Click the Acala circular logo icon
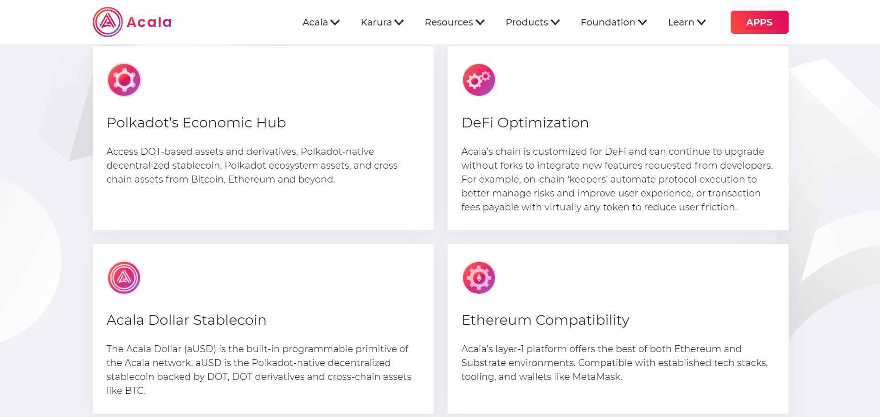The image size is (880, 417). point(108,22)
